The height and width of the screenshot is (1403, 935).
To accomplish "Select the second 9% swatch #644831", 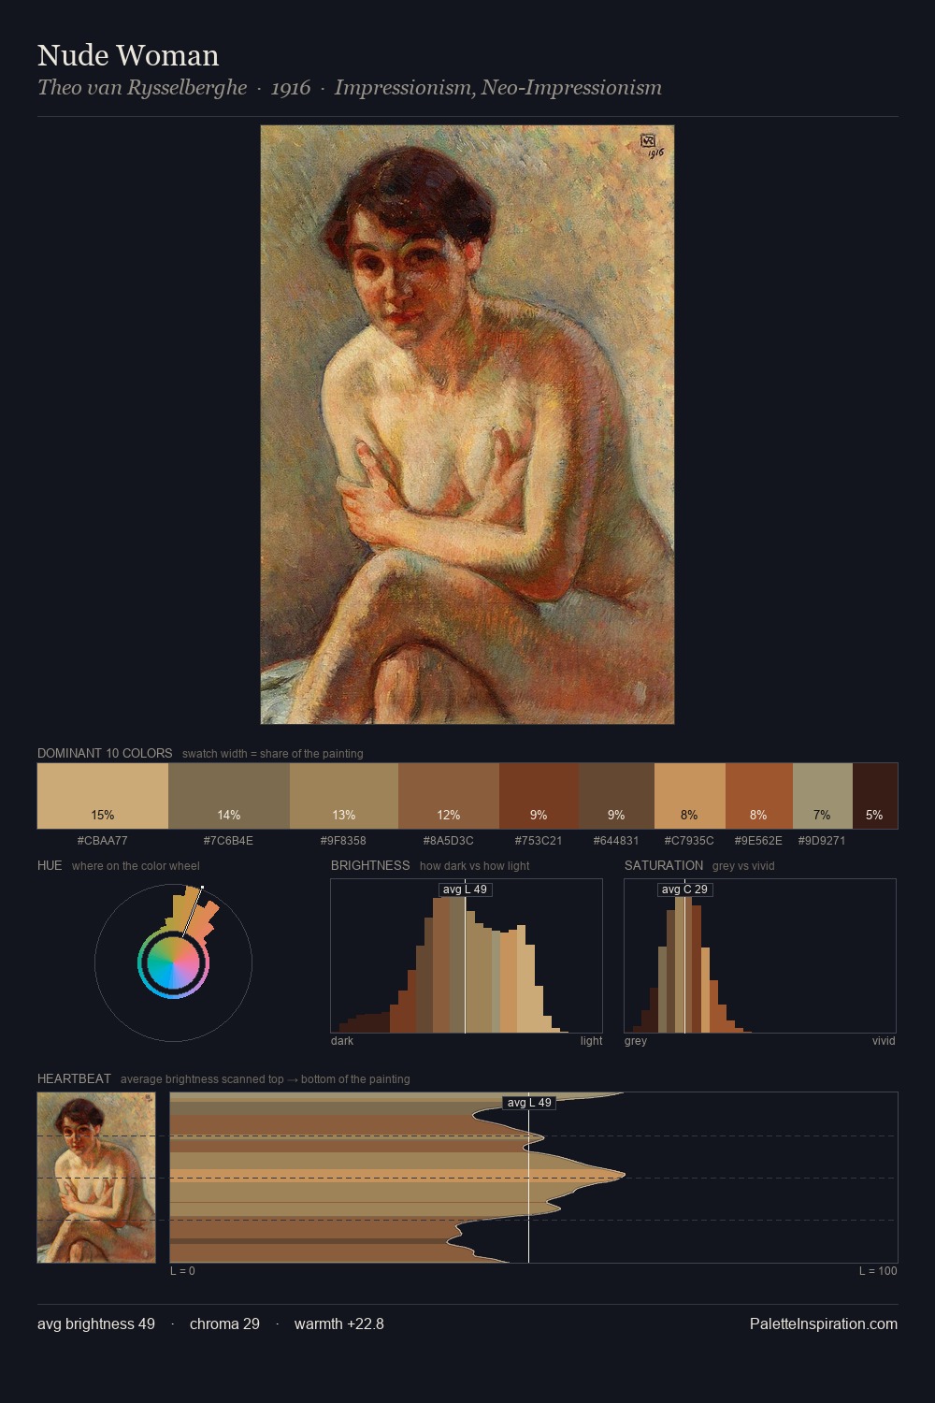I will click(616, 796).
